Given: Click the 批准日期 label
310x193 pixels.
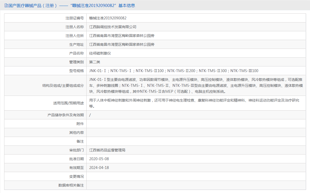Looking at the screenshot, I should [77, 159].
